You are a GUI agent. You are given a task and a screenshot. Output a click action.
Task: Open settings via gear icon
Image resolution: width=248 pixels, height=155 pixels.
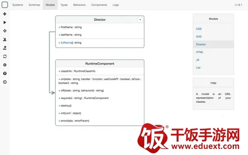point(5,65)
